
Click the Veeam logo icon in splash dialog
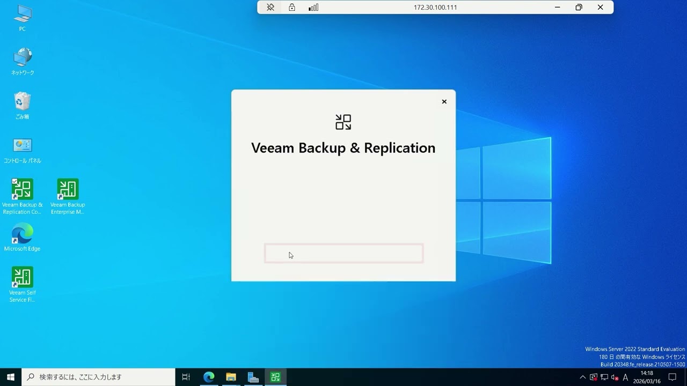click(343, 122)
